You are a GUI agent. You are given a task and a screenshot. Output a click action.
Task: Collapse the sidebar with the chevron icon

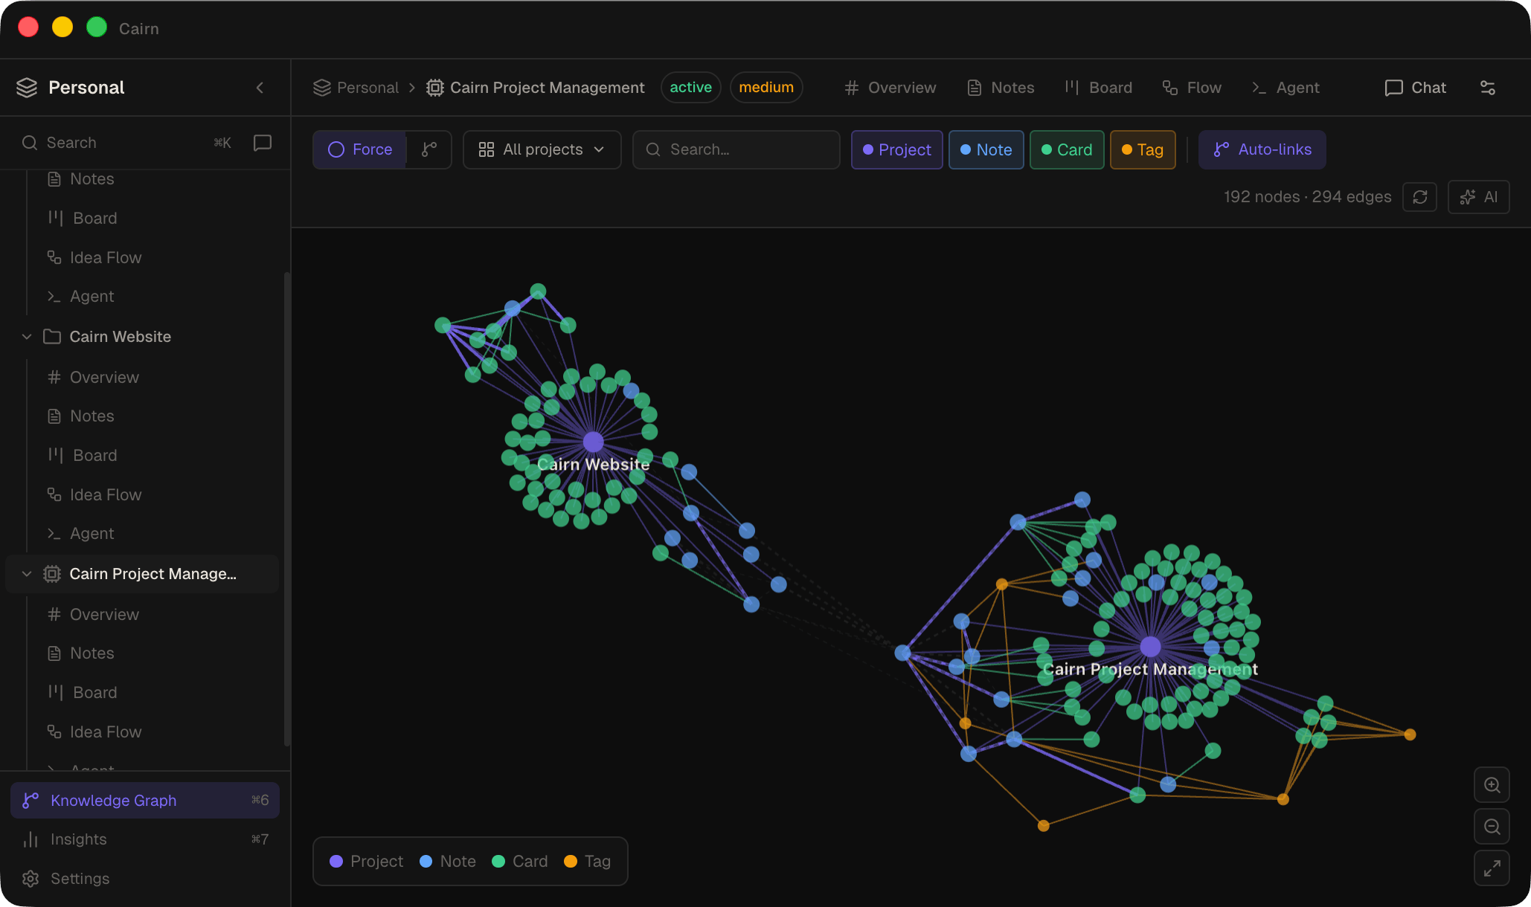[260, 88]
